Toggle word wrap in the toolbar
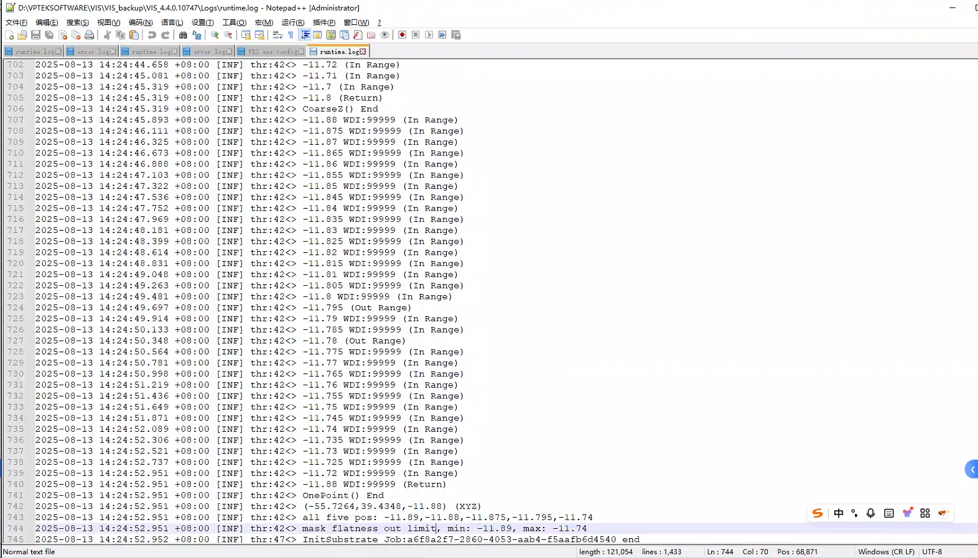Image resolution: width=978 pixels, height=558 pixels. pyautogui.click(x=277, y=35)
